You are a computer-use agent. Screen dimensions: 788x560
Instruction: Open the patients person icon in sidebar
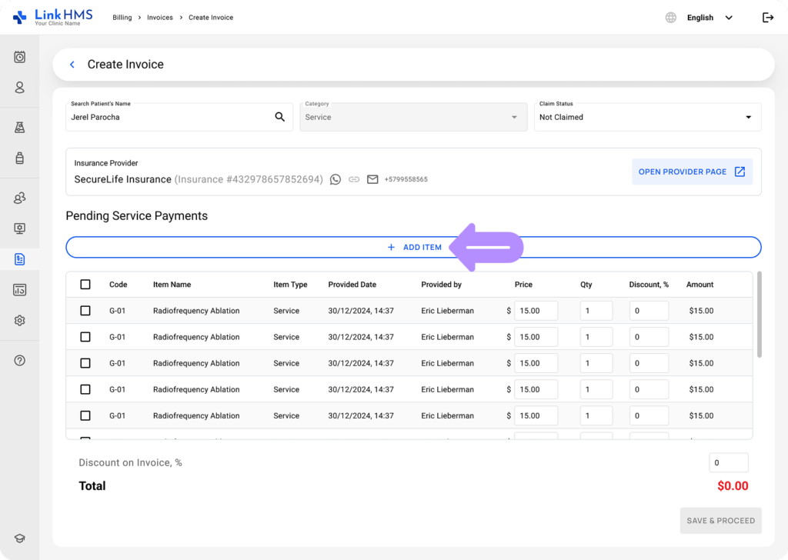19,88
